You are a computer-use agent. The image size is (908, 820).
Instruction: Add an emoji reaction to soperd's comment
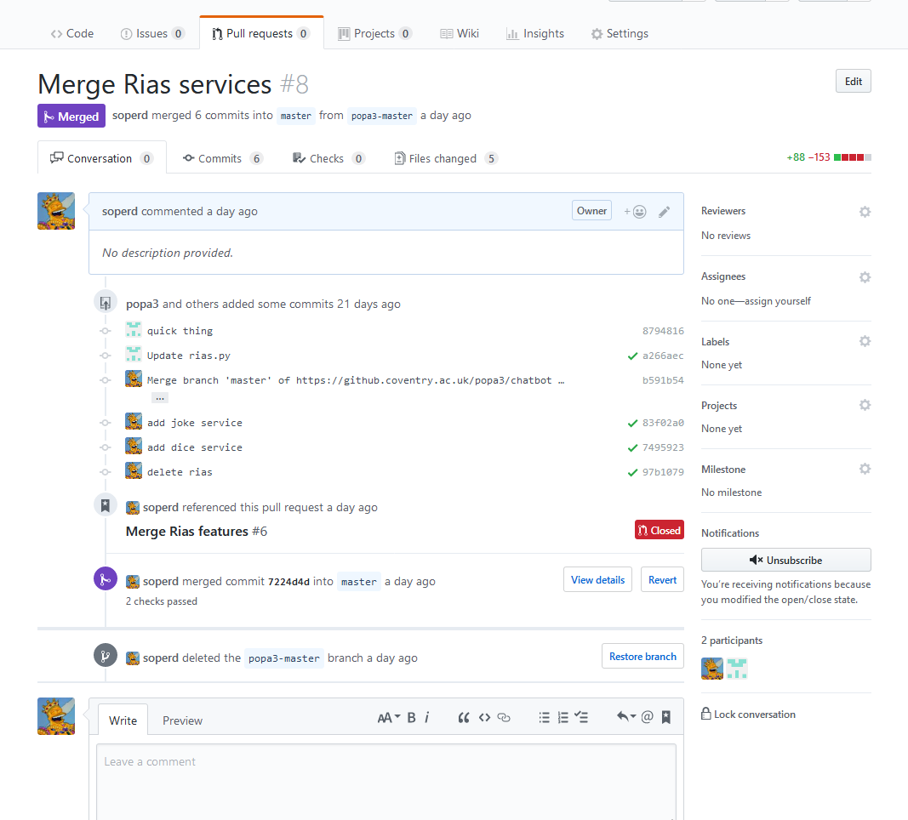click(633, 210)
